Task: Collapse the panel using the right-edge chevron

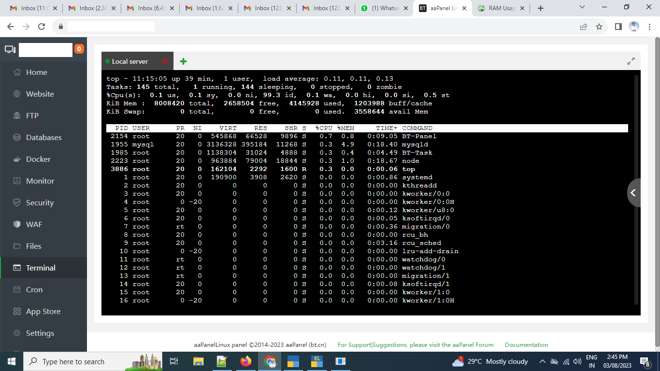Action: pyautogui.click(x=634, y=193)
